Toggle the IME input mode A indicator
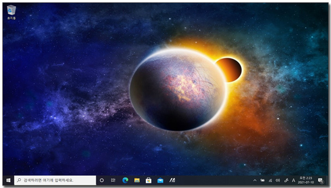This screenshot has width=331, height=188. tap(294, 180)
